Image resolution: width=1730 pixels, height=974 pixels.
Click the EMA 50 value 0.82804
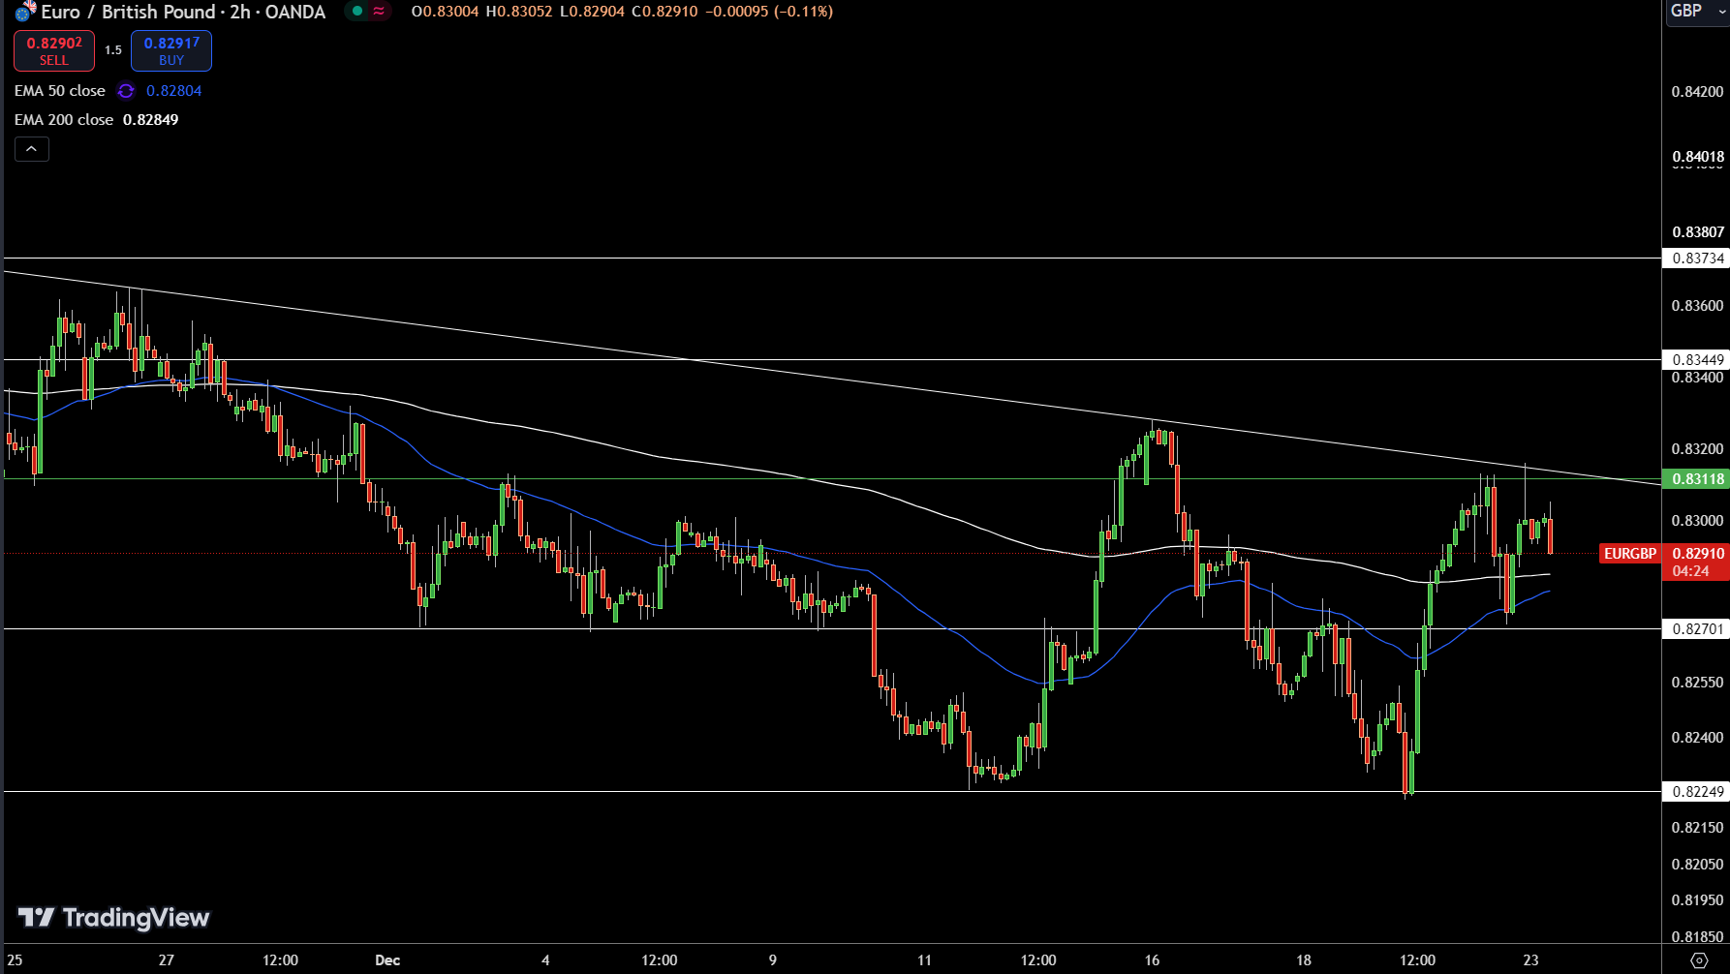[174, 91]
